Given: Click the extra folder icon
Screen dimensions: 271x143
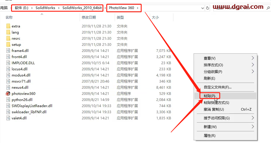Looking at the screenshot, I should (8, 26).
